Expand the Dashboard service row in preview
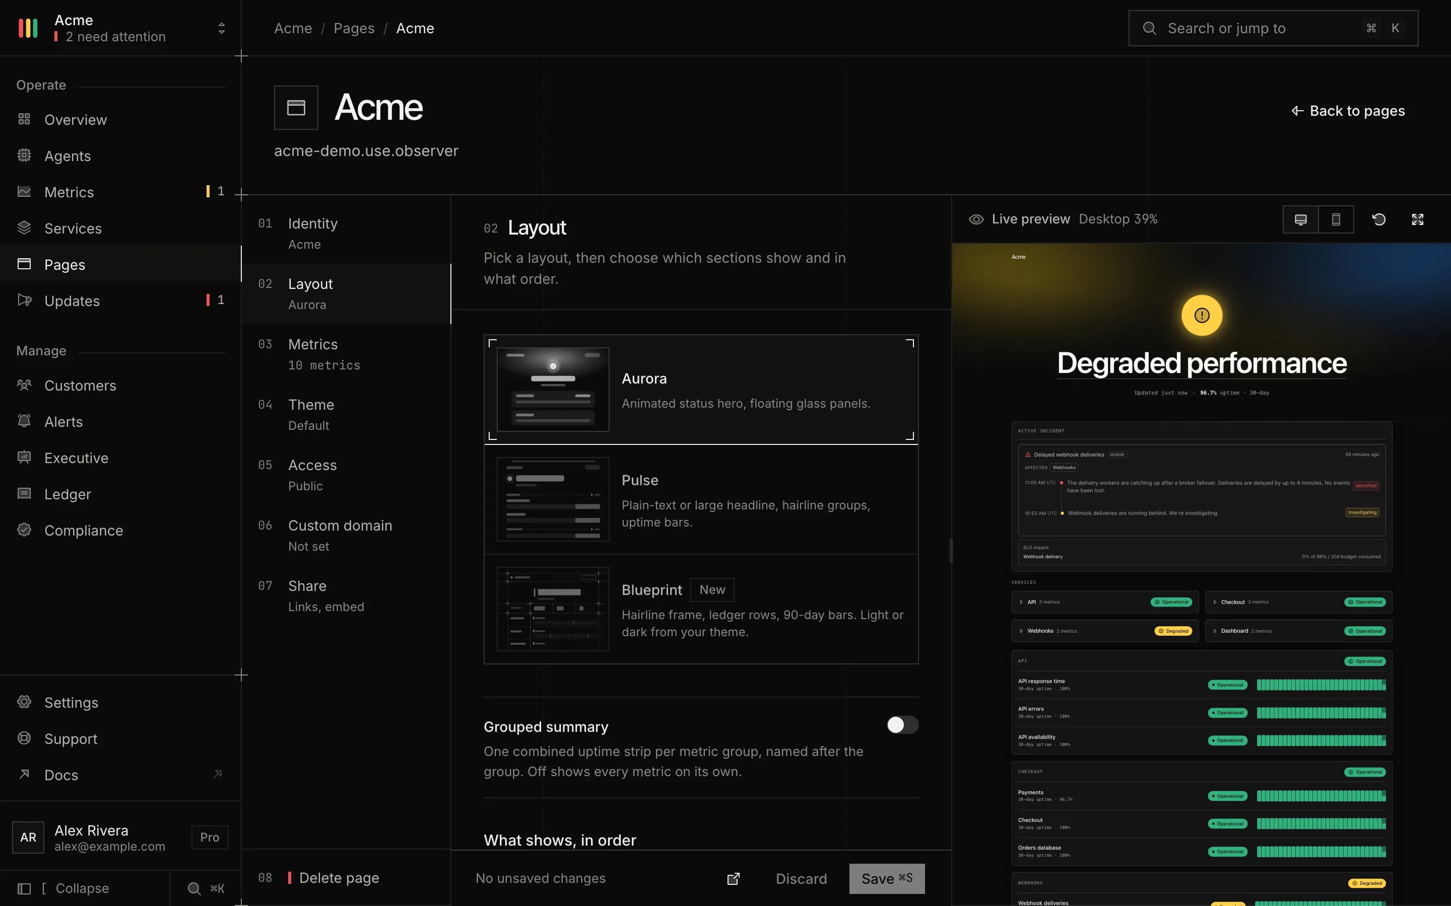This screenshot has width=1451, height=906. pos(1299,631)
